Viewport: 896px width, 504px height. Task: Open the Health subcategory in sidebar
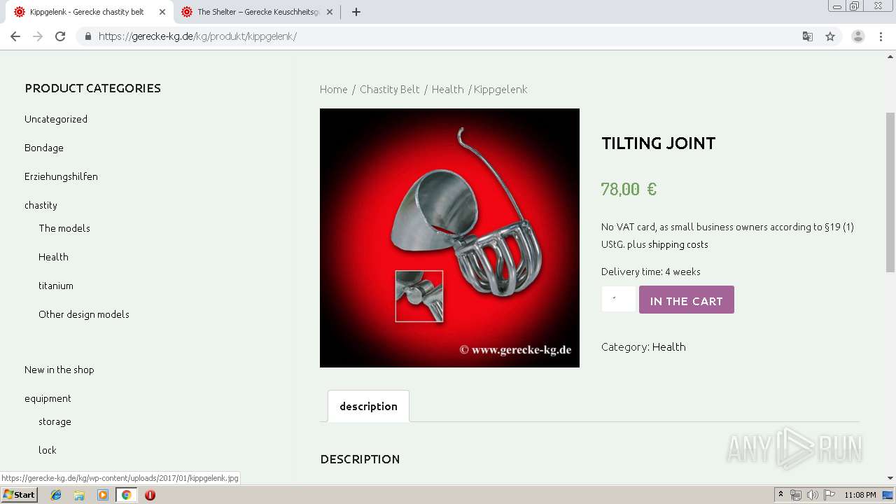click(x=53, y=257)
